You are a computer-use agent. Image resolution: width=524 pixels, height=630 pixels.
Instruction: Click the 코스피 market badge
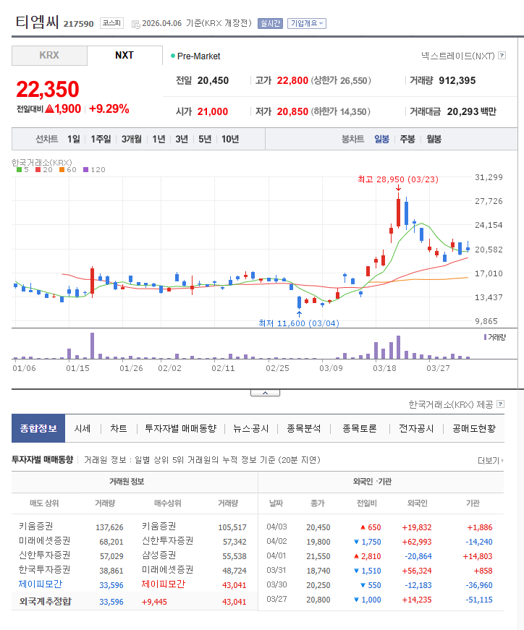(x=111, y=23)
